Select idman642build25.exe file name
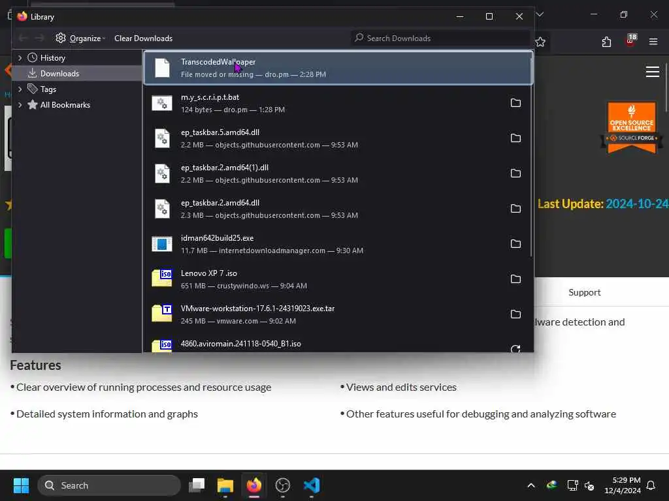Screen dimensions: 669x501 217,238
